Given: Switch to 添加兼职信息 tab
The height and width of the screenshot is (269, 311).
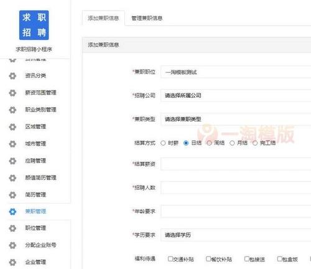Looking at the screenshot, I should (103, 18).
